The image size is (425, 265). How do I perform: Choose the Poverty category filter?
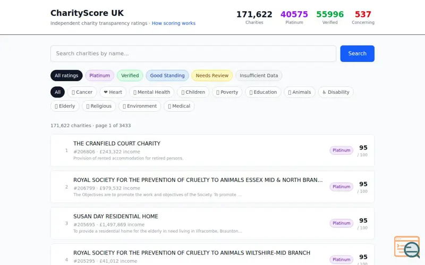227,92
